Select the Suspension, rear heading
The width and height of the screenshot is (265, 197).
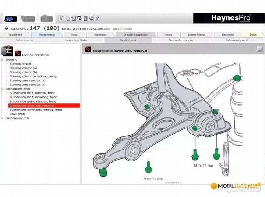coord(17,118)
